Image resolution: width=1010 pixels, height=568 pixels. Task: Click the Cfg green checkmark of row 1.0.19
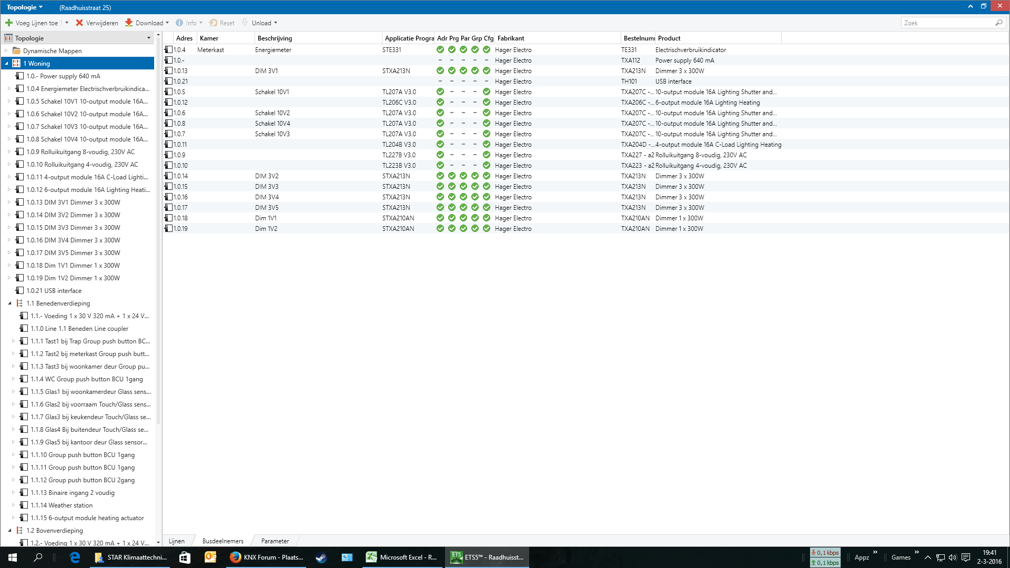(x=487, y=228)
